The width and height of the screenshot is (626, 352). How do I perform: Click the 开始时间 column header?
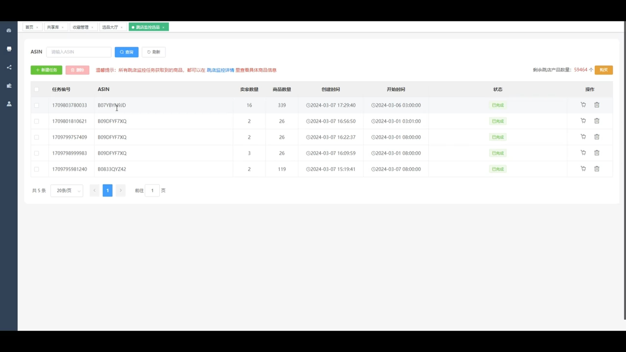[x=396, y=89]
